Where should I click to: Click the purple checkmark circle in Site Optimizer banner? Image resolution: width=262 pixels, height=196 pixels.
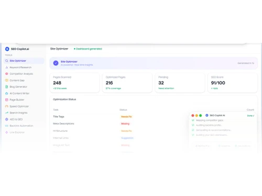pyautogui.click(x=56, y=63)
